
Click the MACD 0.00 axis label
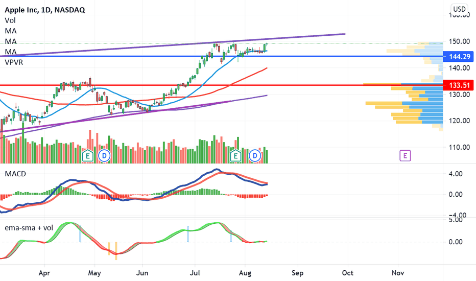456,195
